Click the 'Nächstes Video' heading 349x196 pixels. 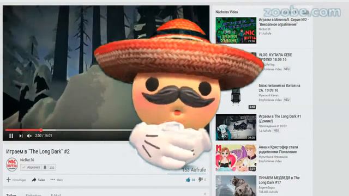pos(227,12)
